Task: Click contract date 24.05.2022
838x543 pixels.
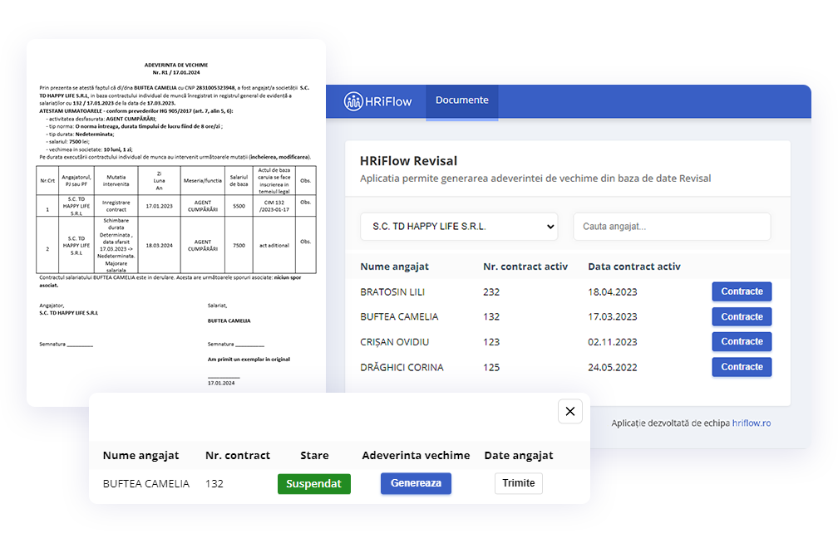Action: tap(613, 367)
